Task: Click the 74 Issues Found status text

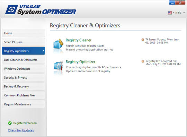Action: coord(162,41)
